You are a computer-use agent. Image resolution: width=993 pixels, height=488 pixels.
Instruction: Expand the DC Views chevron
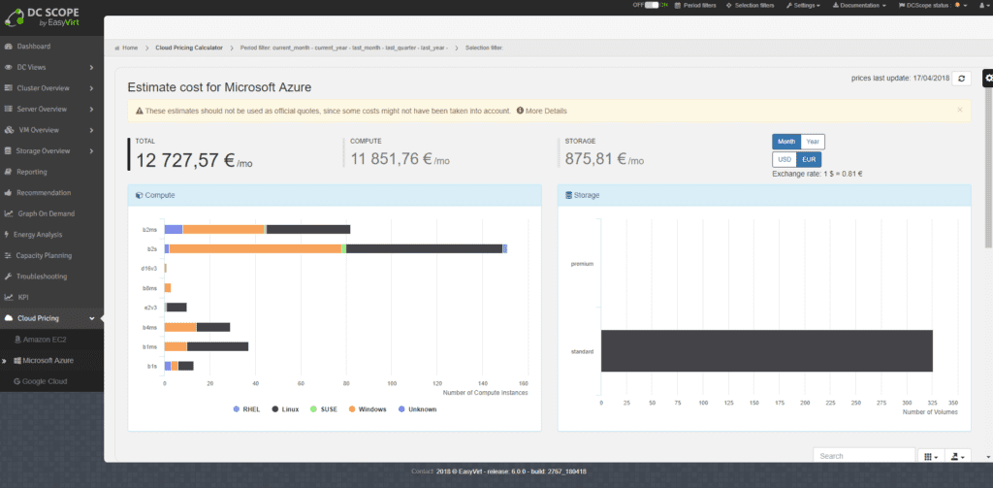point(92,67)
